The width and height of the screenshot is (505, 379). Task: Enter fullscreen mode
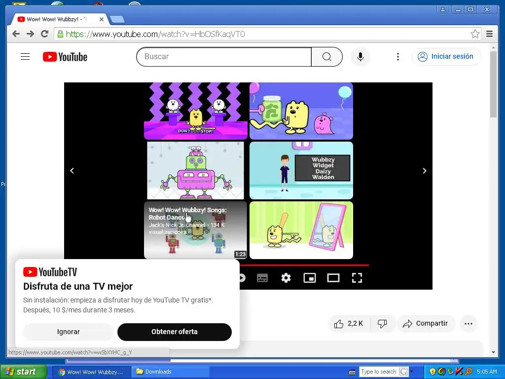point(357,278)
